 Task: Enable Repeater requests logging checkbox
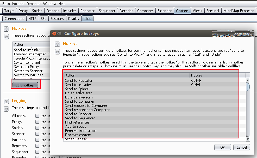click(37, 146)
